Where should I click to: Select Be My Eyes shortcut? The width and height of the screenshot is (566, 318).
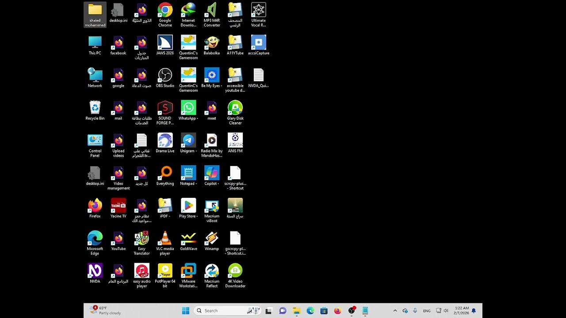(x=212, y=78)
